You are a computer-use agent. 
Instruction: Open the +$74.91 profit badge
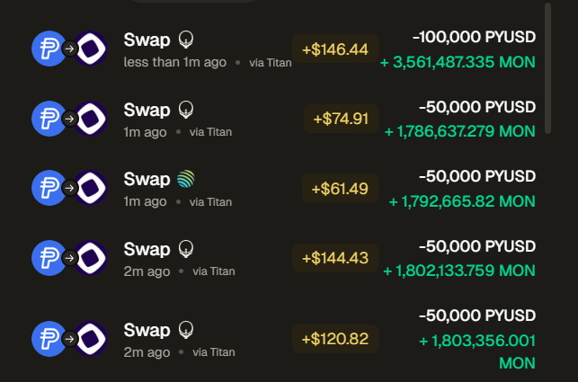[x=342, y=118]
